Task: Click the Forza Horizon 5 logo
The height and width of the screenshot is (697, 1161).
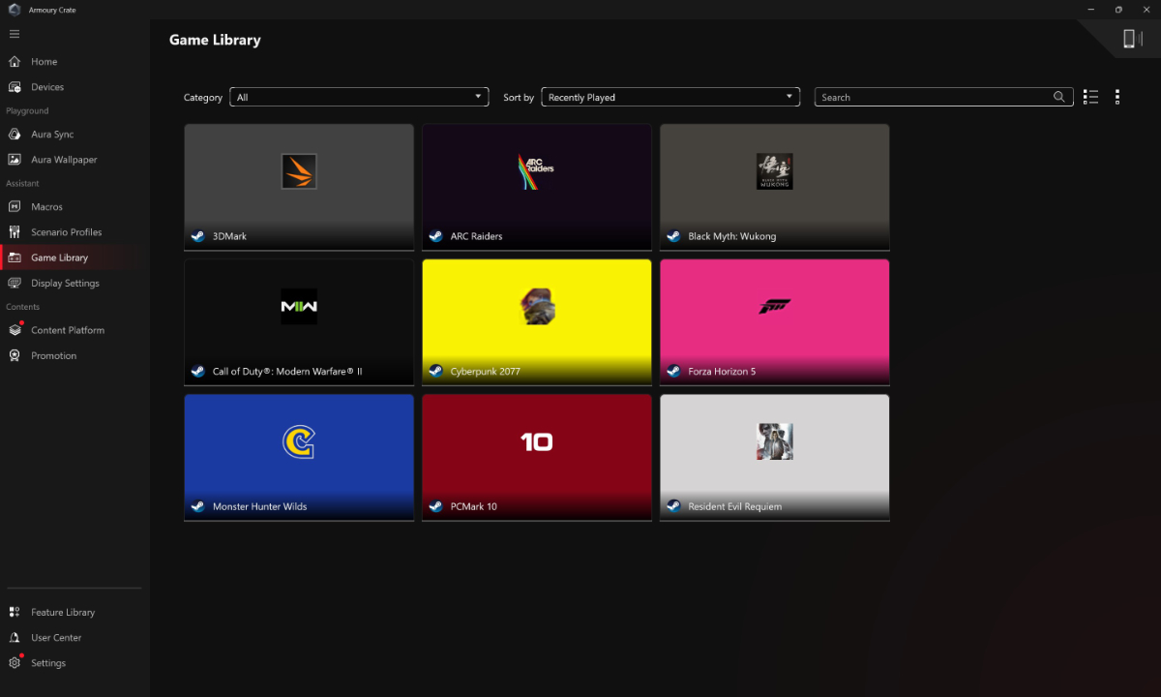Action: [x=774, y=307]
